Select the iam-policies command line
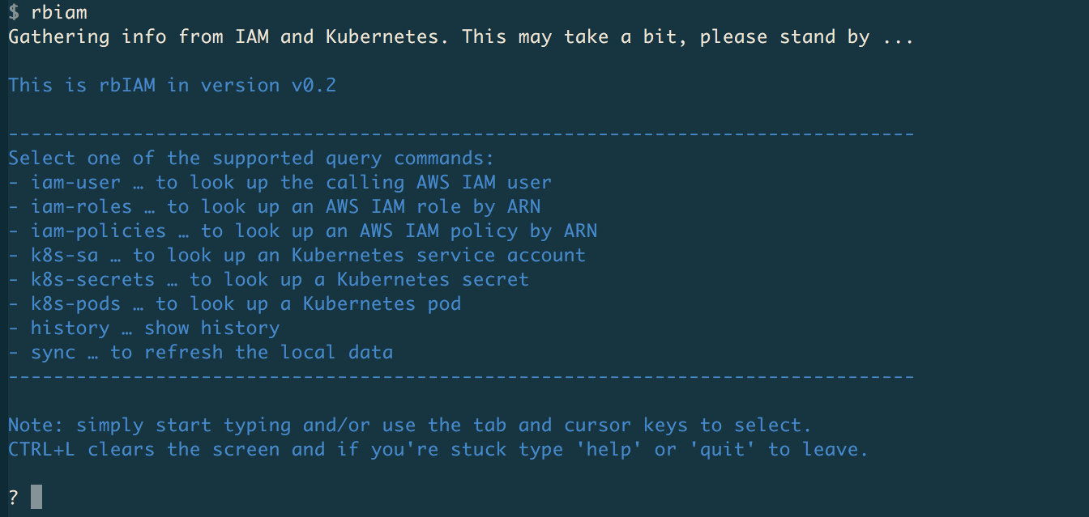The image size is (1089, 517). pyautogui.click(x=302, y=231)
